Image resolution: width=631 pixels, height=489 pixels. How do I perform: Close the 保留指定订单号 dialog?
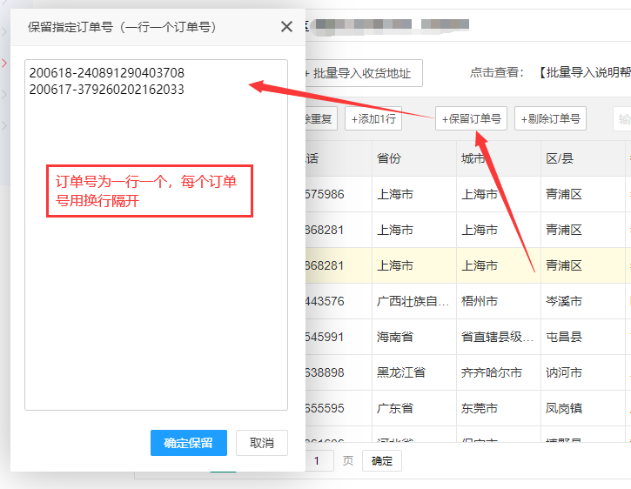tap(286, 27)
